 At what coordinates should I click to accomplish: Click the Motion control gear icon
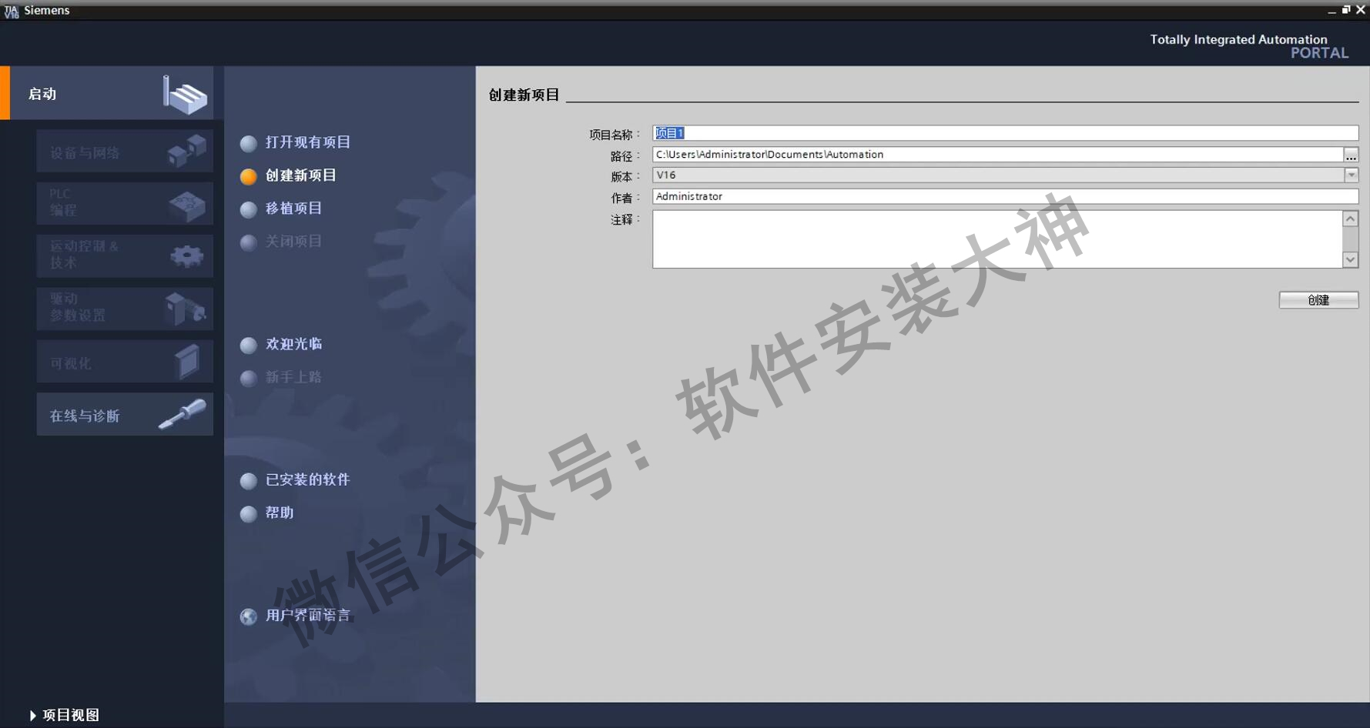(187, 256)
